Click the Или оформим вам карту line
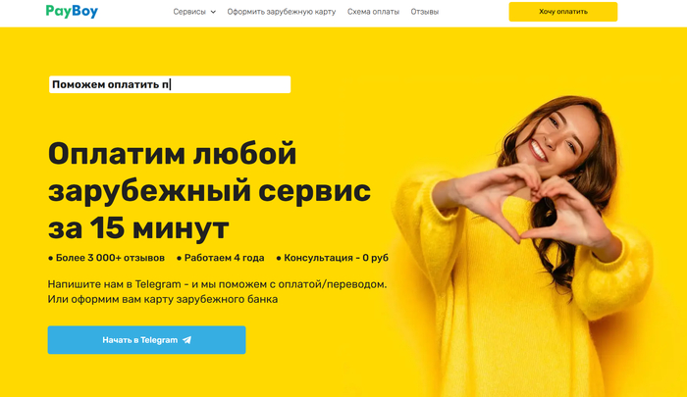687x397 pixels. click(163, 299)
